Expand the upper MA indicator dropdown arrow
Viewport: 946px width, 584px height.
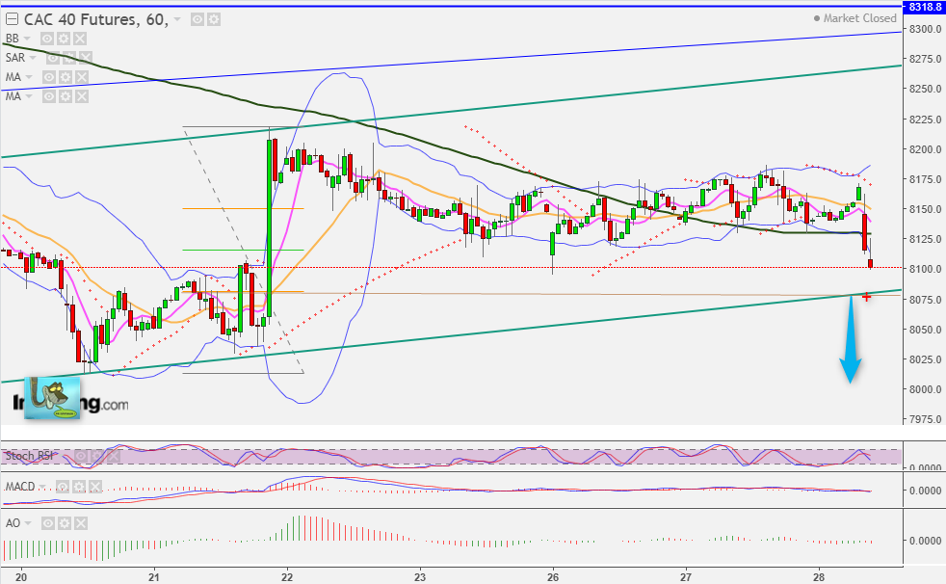click(28, 77)
